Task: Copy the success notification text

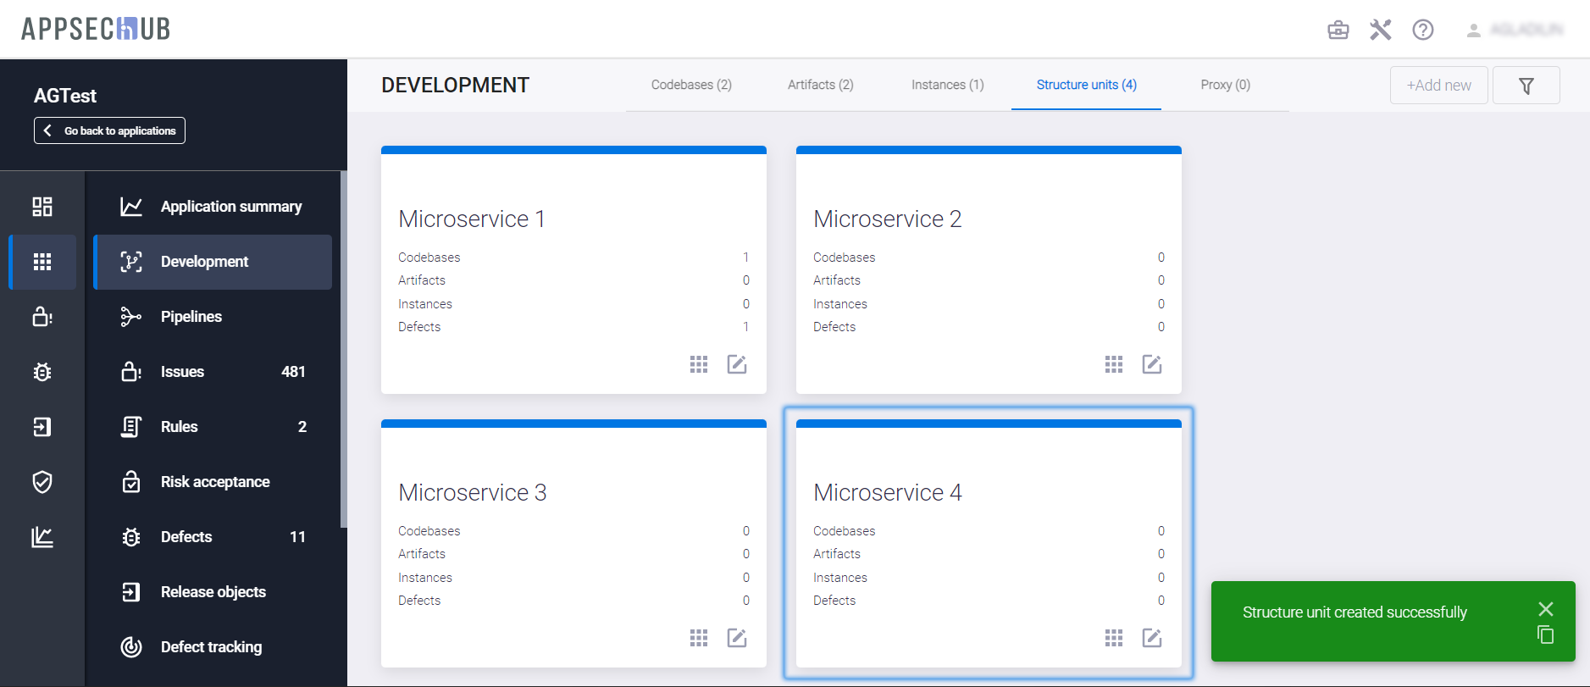Action: pyautogui.click(x=1545, y=635)
